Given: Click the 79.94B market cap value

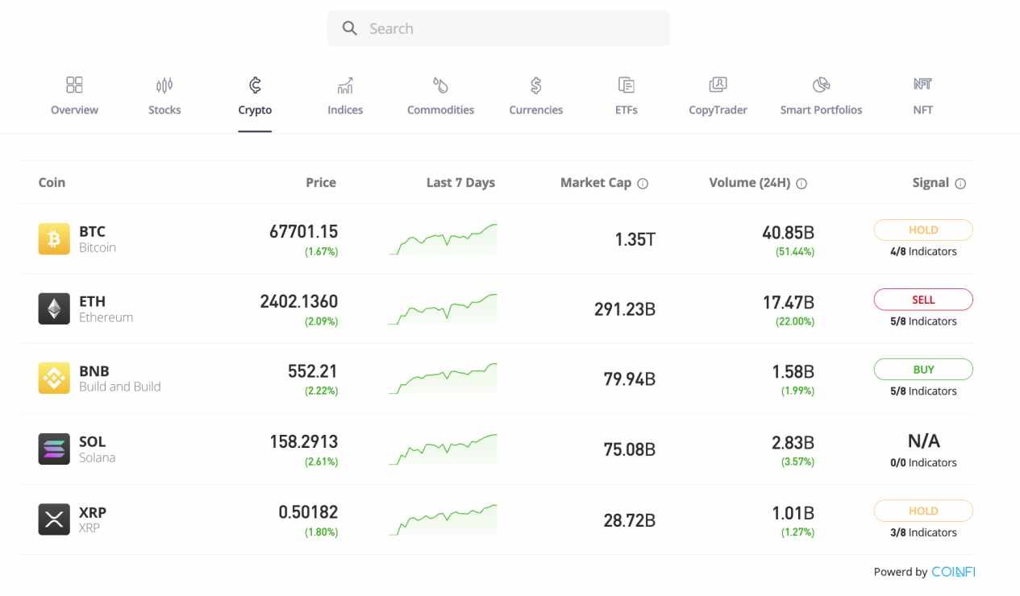Looking at the screenshot, I should pyautogui.click(x=630, y=379).
